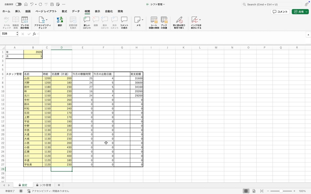The image size is (311, 194).
Task: Click the cell showing 34160
Action: 136,87
